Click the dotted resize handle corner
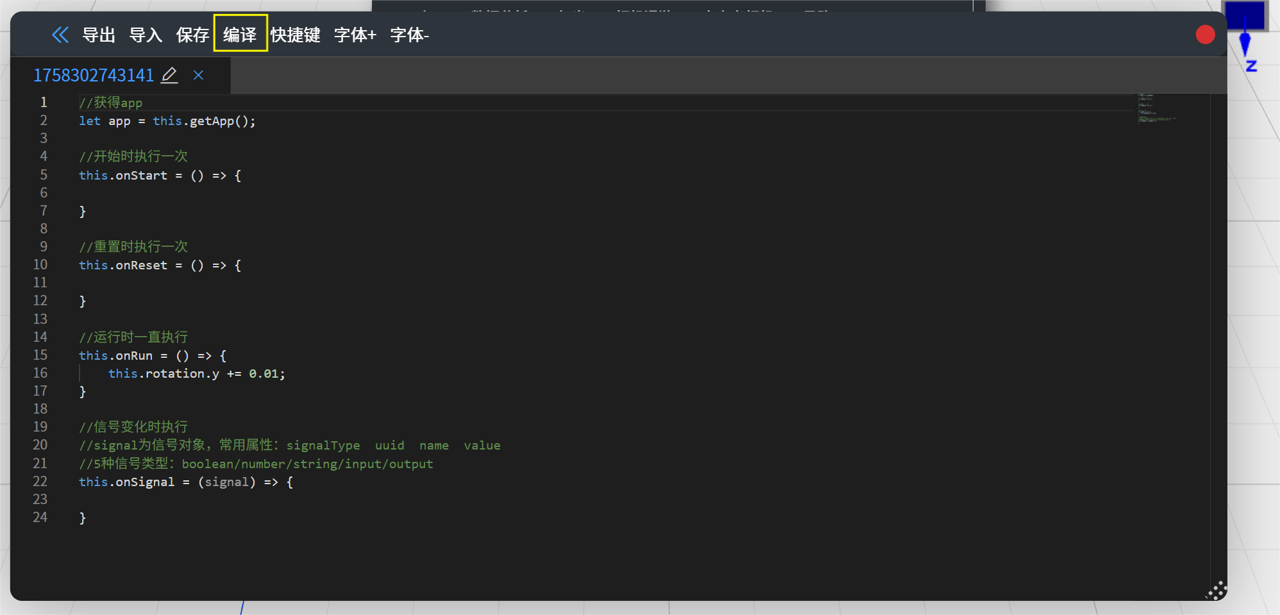Viewport: 1280px width, 615px height. click(x=1216, y=591)
